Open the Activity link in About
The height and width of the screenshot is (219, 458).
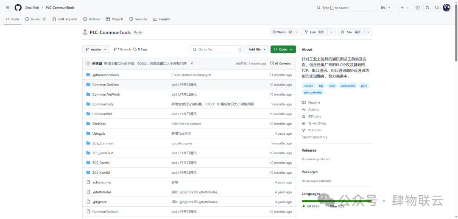[310, 110]
